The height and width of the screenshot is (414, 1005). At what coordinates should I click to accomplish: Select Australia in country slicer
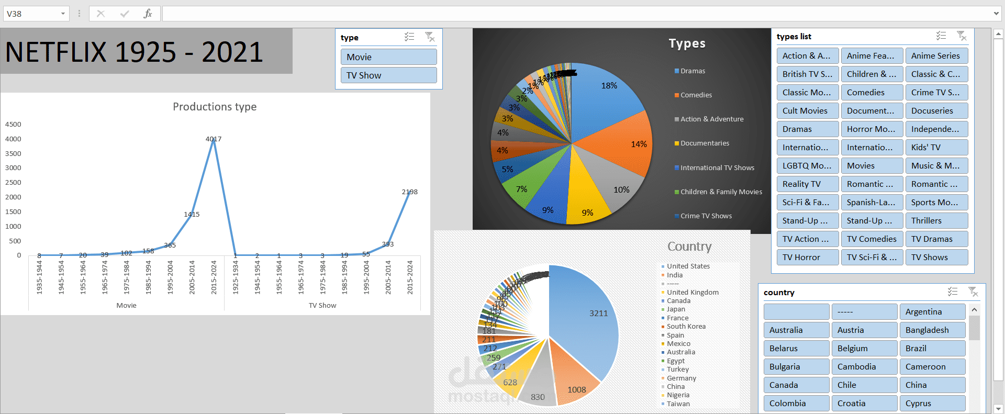(x=797, y=330)
